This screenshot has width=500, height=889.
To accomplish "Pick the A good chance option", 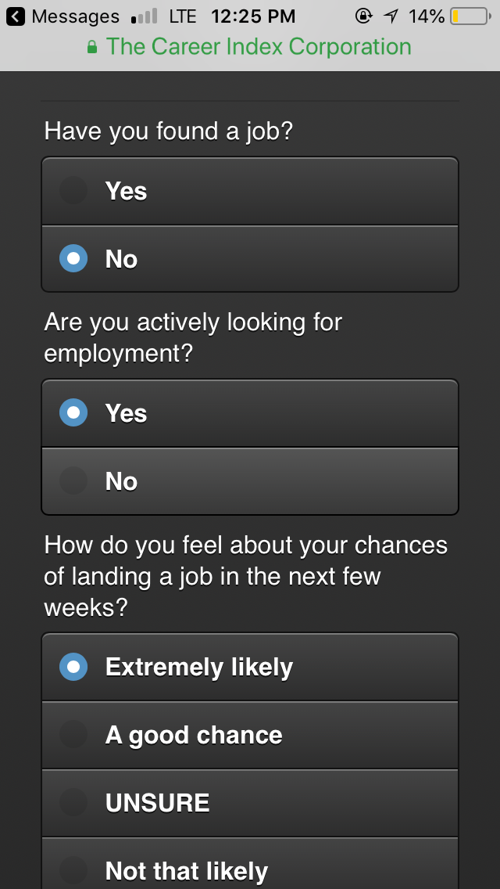I will pyautogui.click(x=250, y=735).
